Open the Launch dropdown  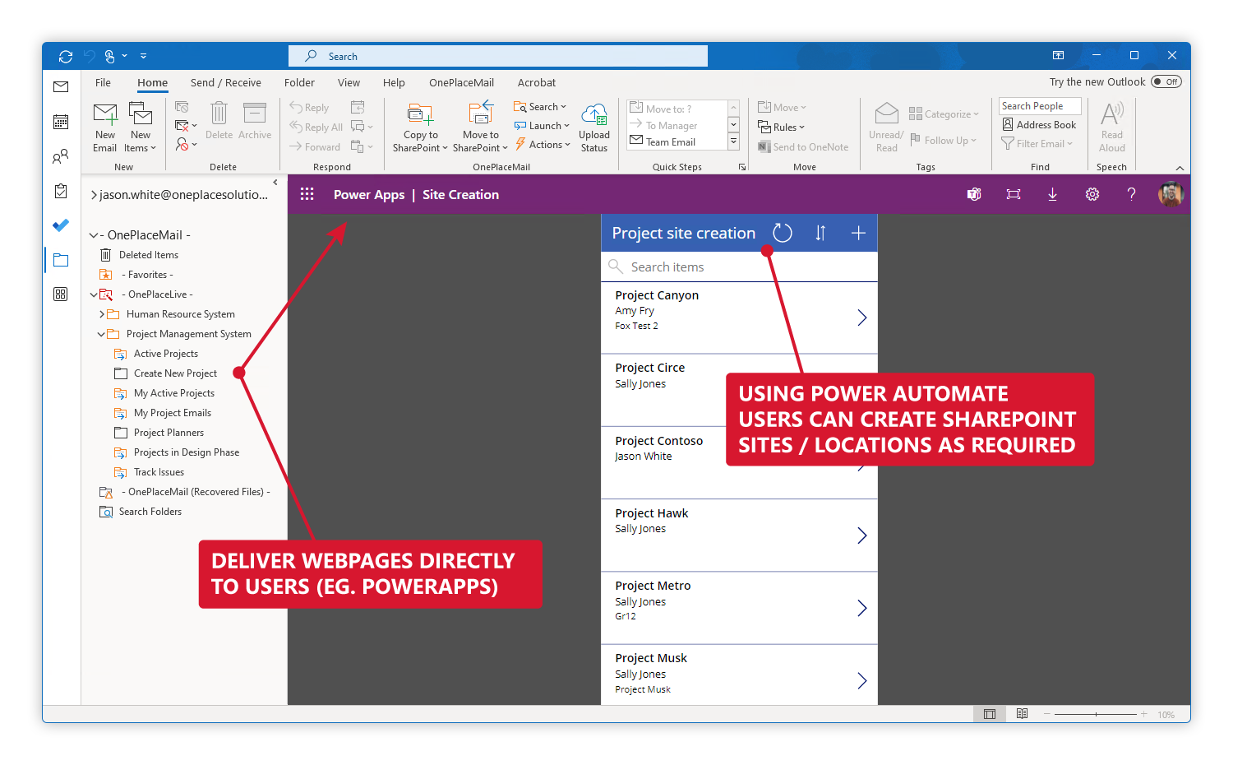[542, 126]
